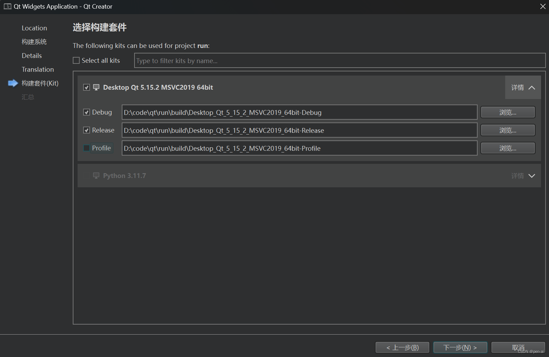Viewport: 549px width, 357px height.
Task: Browse for the Debug build directory
Action: click(508, 112)
